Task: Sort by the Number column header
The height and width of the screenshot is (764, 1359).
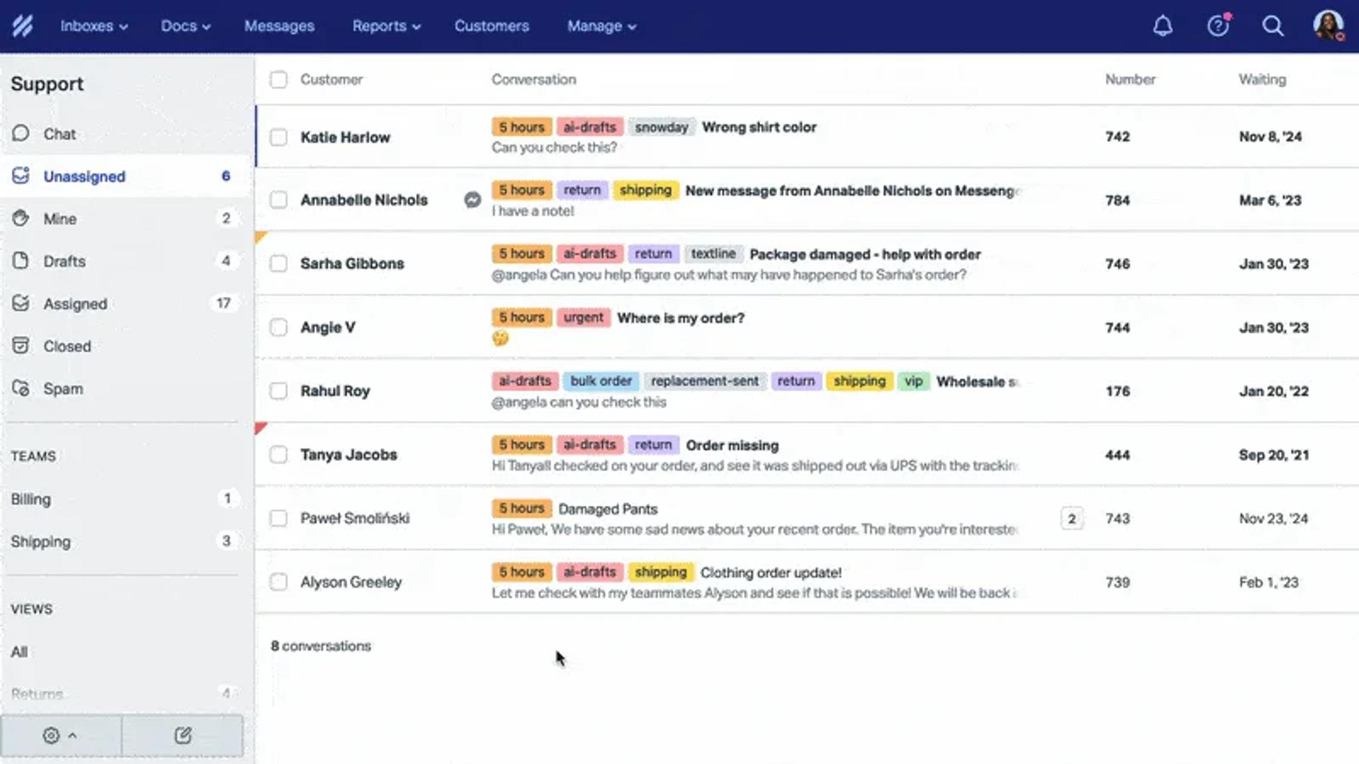Action: pyautogui.click(x=1130, y=79)
